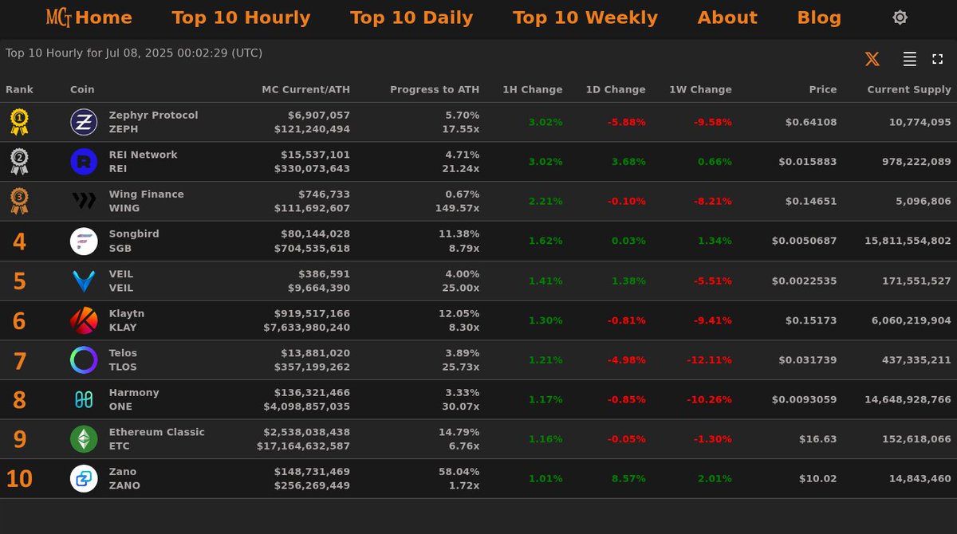Select VEIL 1W change -5.51%

pos(712,281)
